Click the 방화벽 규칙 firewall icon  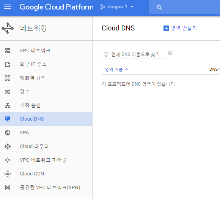pyautogui.click(x=8, y=78)
